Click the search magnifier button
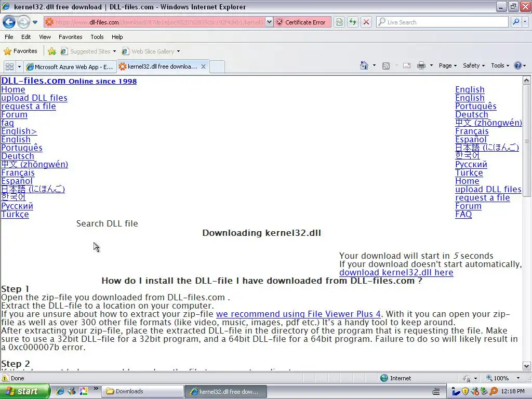Viewport: 532px width, 399px height. (x=516, y=22)
